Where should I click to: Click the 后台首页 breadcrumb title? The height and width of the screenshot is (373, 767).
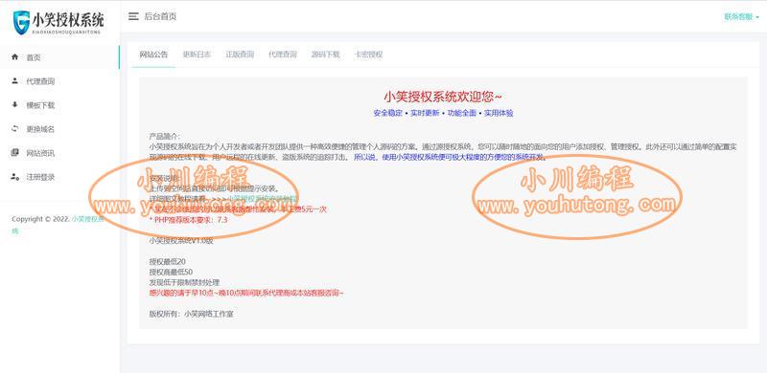click(x=160, y=16)
